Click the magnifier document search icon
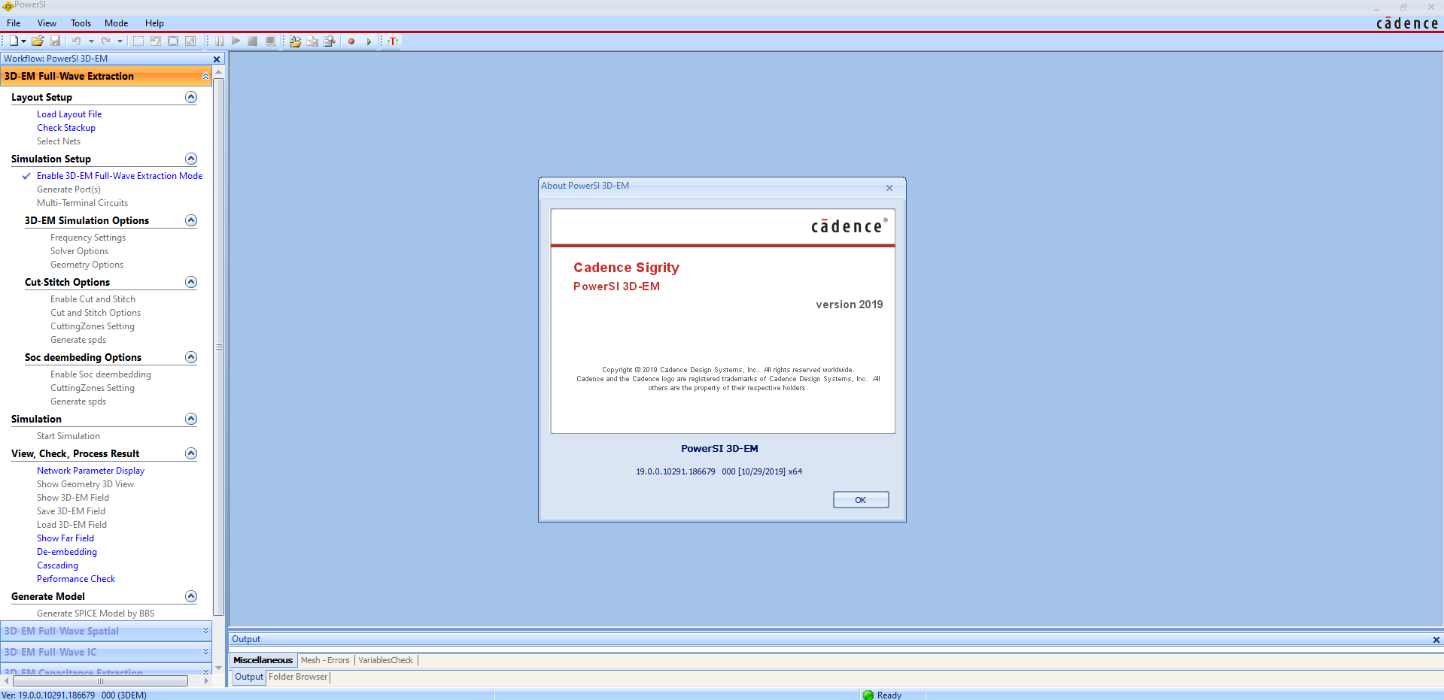Image resolution: width=1444 pixels, height=700 pixels. click(x=330, y=41)
